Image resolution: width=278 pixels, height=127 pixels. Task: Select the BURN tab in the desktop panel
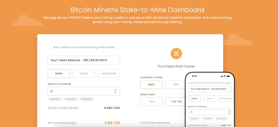pos(59,73)
